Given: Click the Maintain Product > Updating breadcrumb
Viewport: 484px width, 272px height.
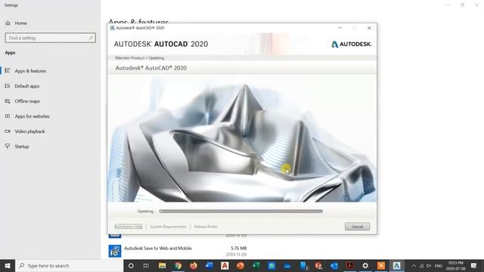Looking at the screenshot, I should point(139,58).
